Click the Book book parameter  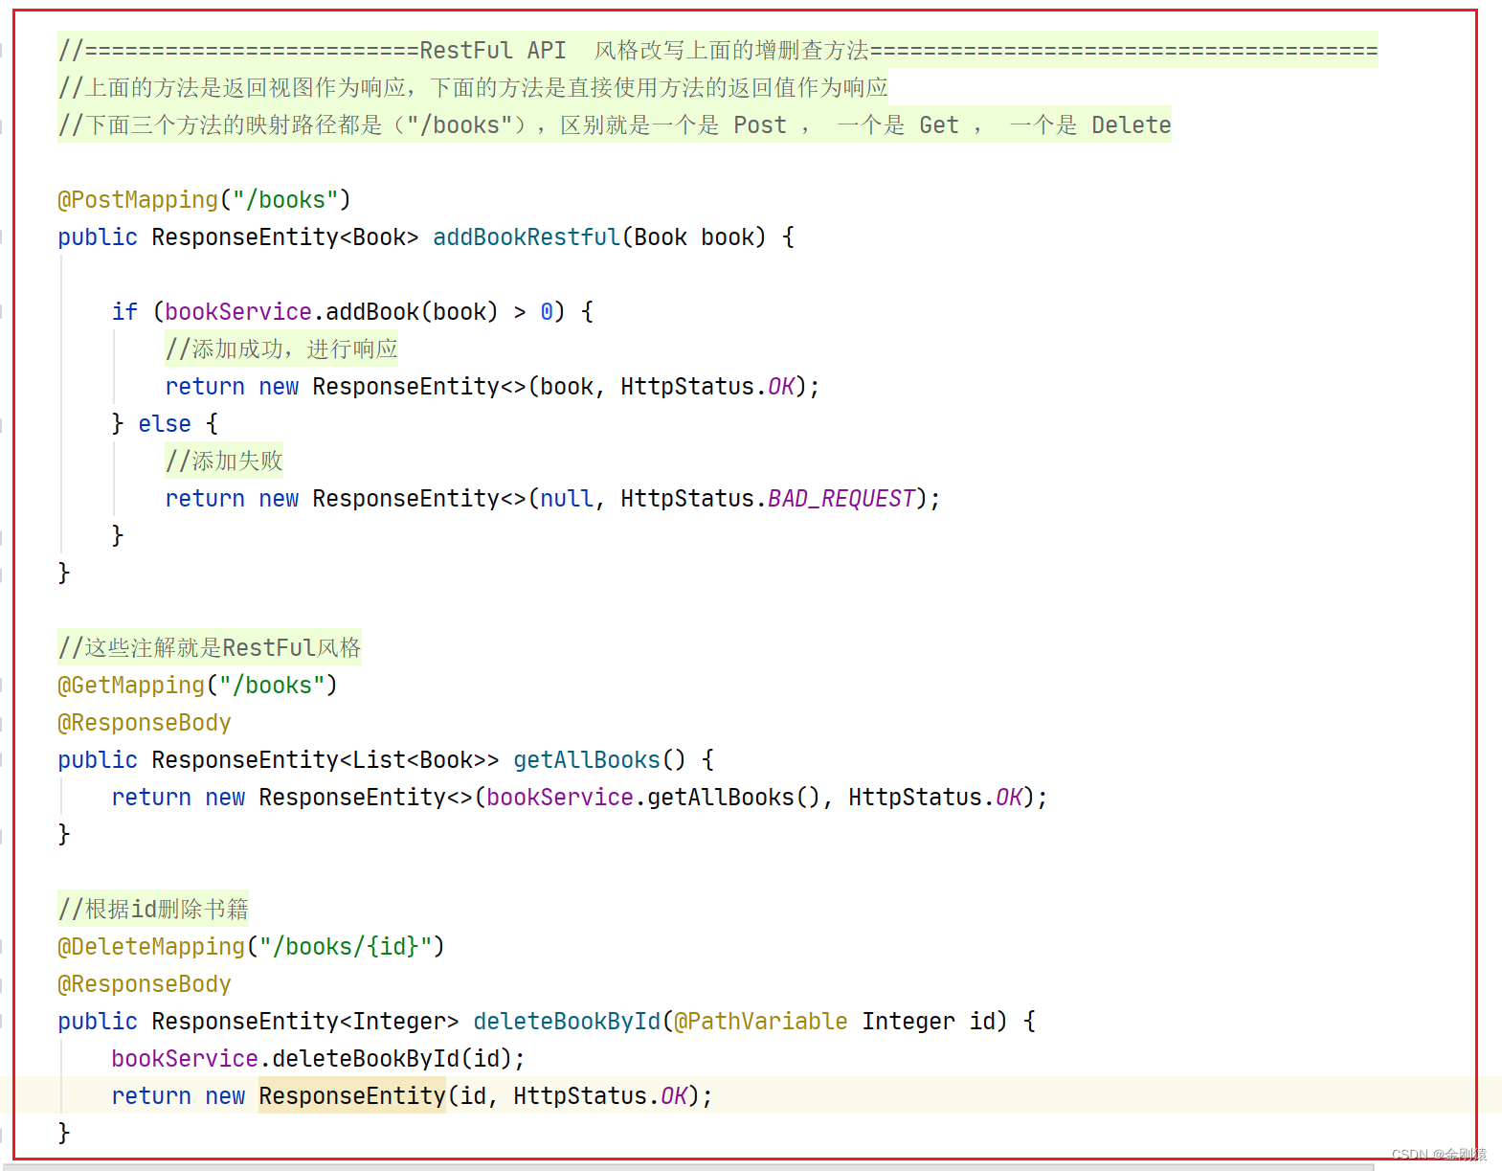[x=694, y=237]
